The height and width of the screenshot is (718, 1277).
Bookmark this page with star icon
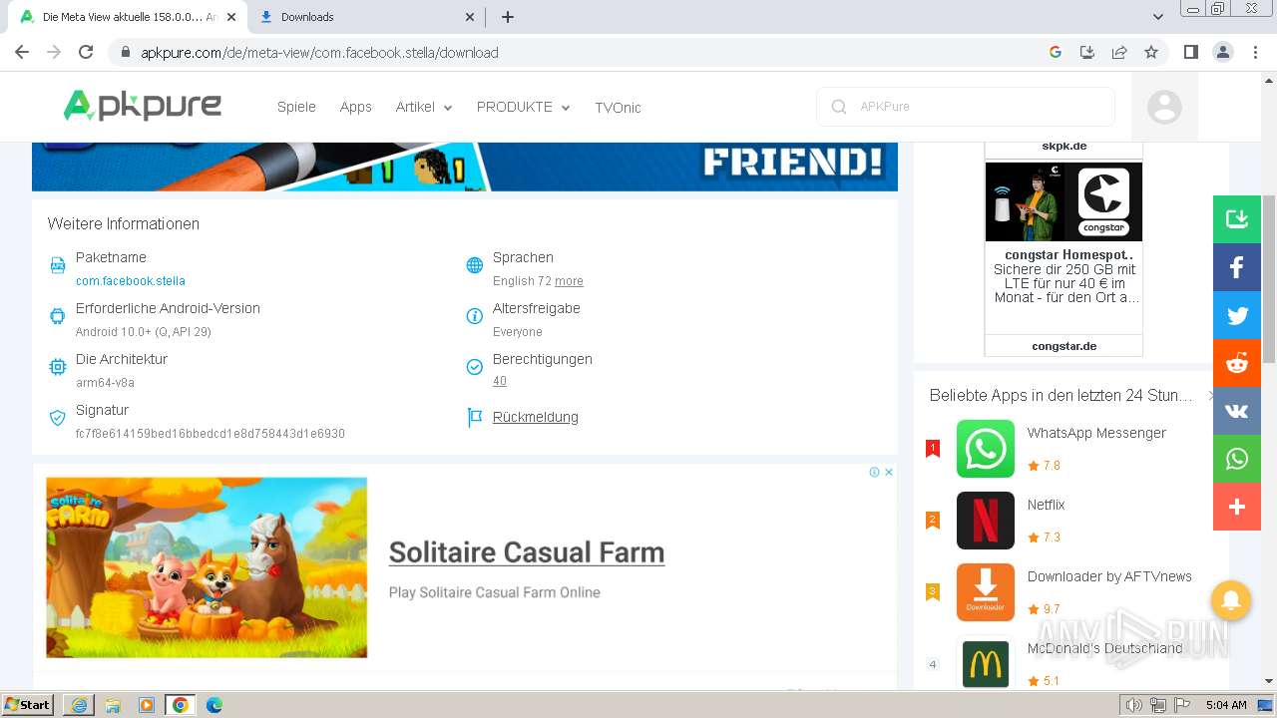click(1151, 52)
